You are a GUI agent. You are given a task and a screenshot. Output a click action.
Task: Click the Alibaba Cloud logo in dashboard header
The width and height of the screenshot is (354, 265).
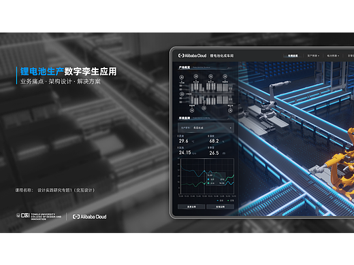[193, 56]
